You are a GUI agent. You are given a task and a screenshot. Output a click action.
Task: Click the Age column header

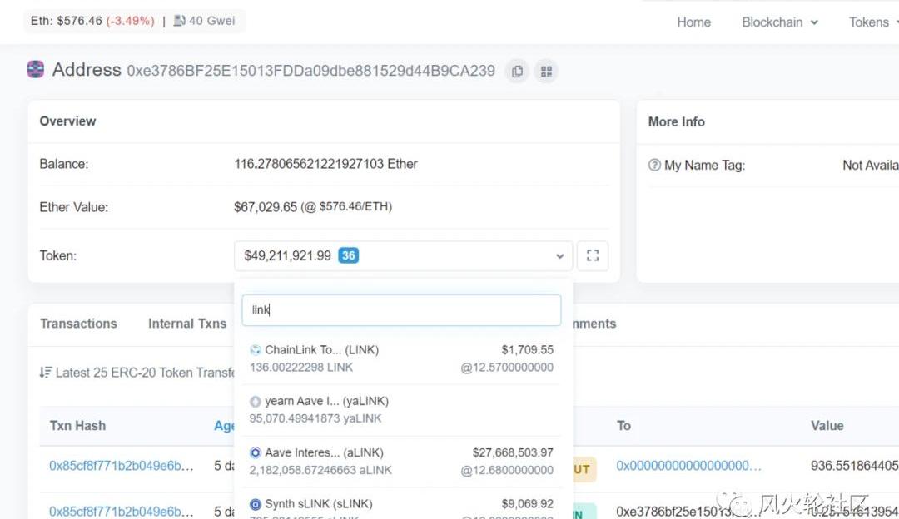(x=224, y=426)
